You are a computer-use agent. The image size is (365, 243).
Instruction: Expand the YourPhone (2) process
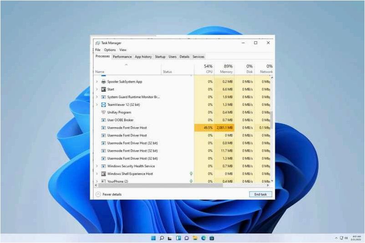point(97,181)
